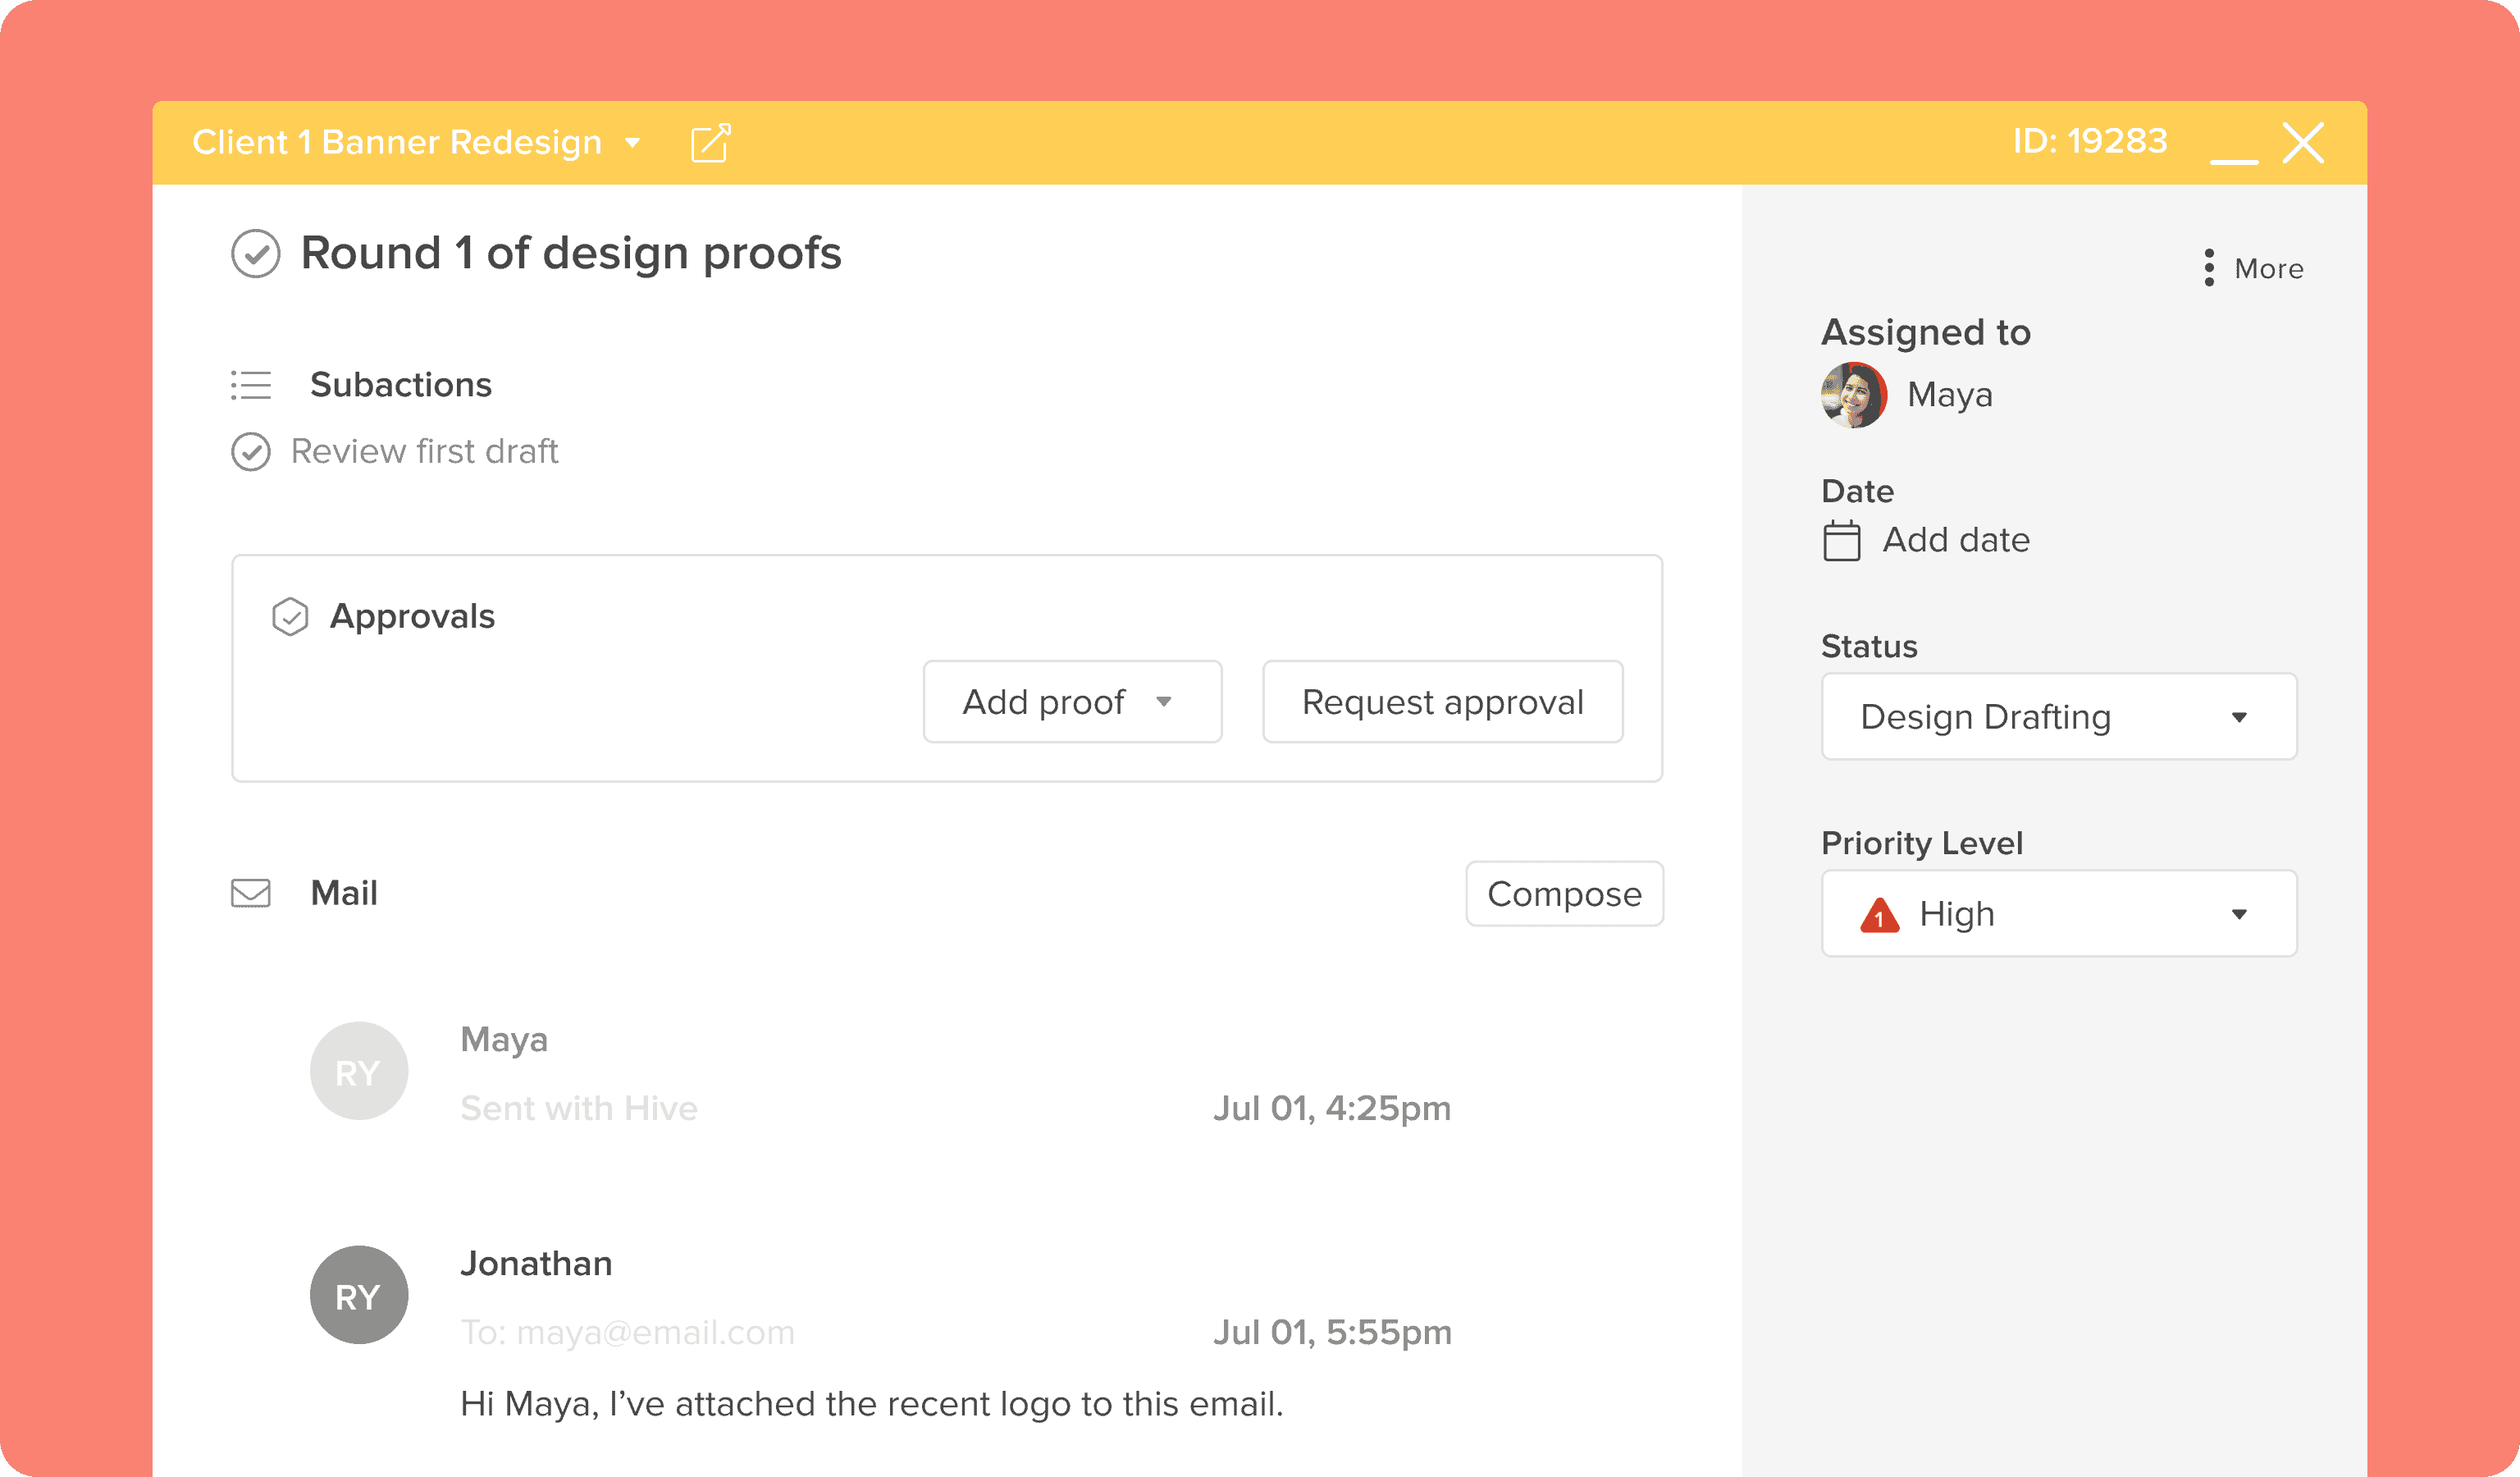This screenshot has height=1477, width=2520.
Task: Click the Compose mail button
Action: (x=1563, y=894)
